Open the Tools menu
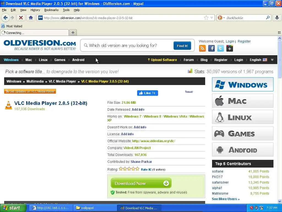This screenshot has height=212, width=282. click(66, 10)
